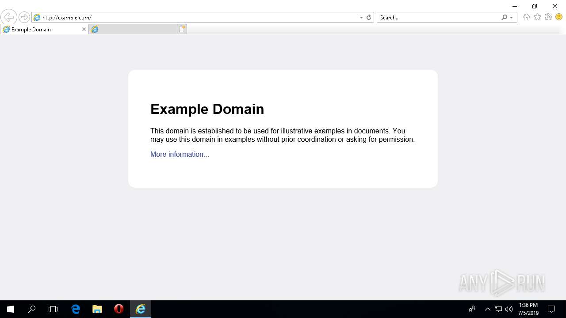The height and width of the screenshot is (318, 566).
Task: Click the Example Domain heading
Action: click(x=207, y=109)
